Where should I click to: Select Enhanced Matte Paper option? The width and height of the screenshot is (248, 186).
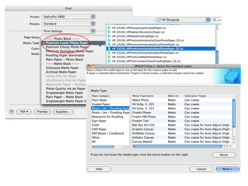[62, 68]
